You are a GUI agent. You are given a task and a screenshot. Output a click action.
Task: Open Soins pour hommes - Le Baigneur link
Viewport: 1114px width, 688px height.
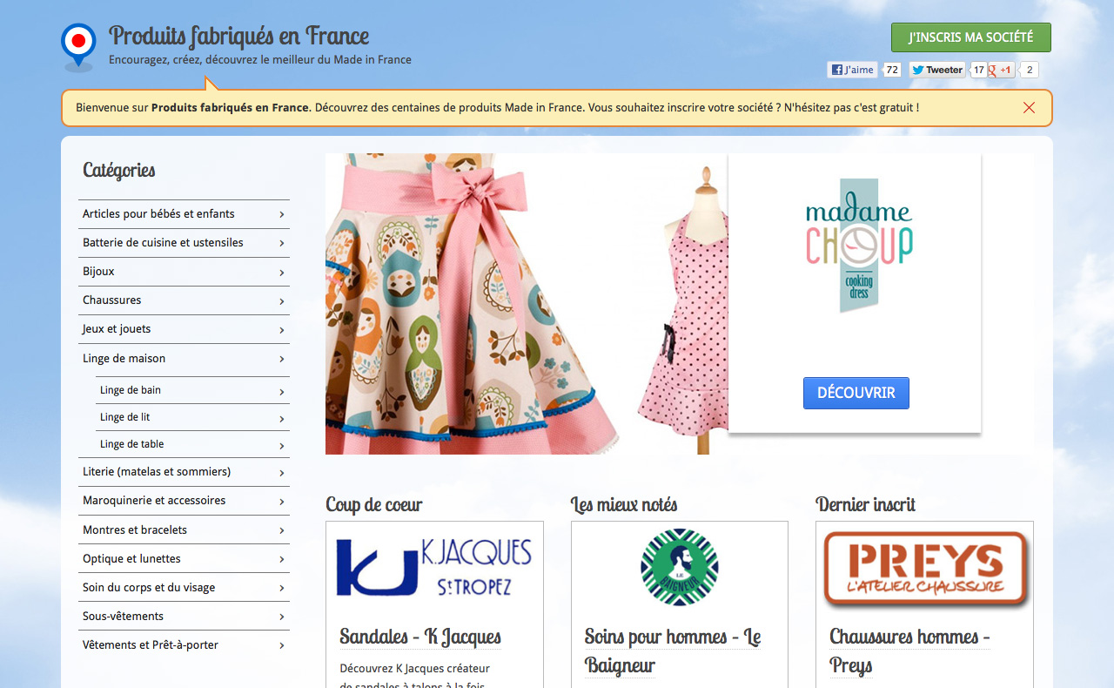(673, 651)
